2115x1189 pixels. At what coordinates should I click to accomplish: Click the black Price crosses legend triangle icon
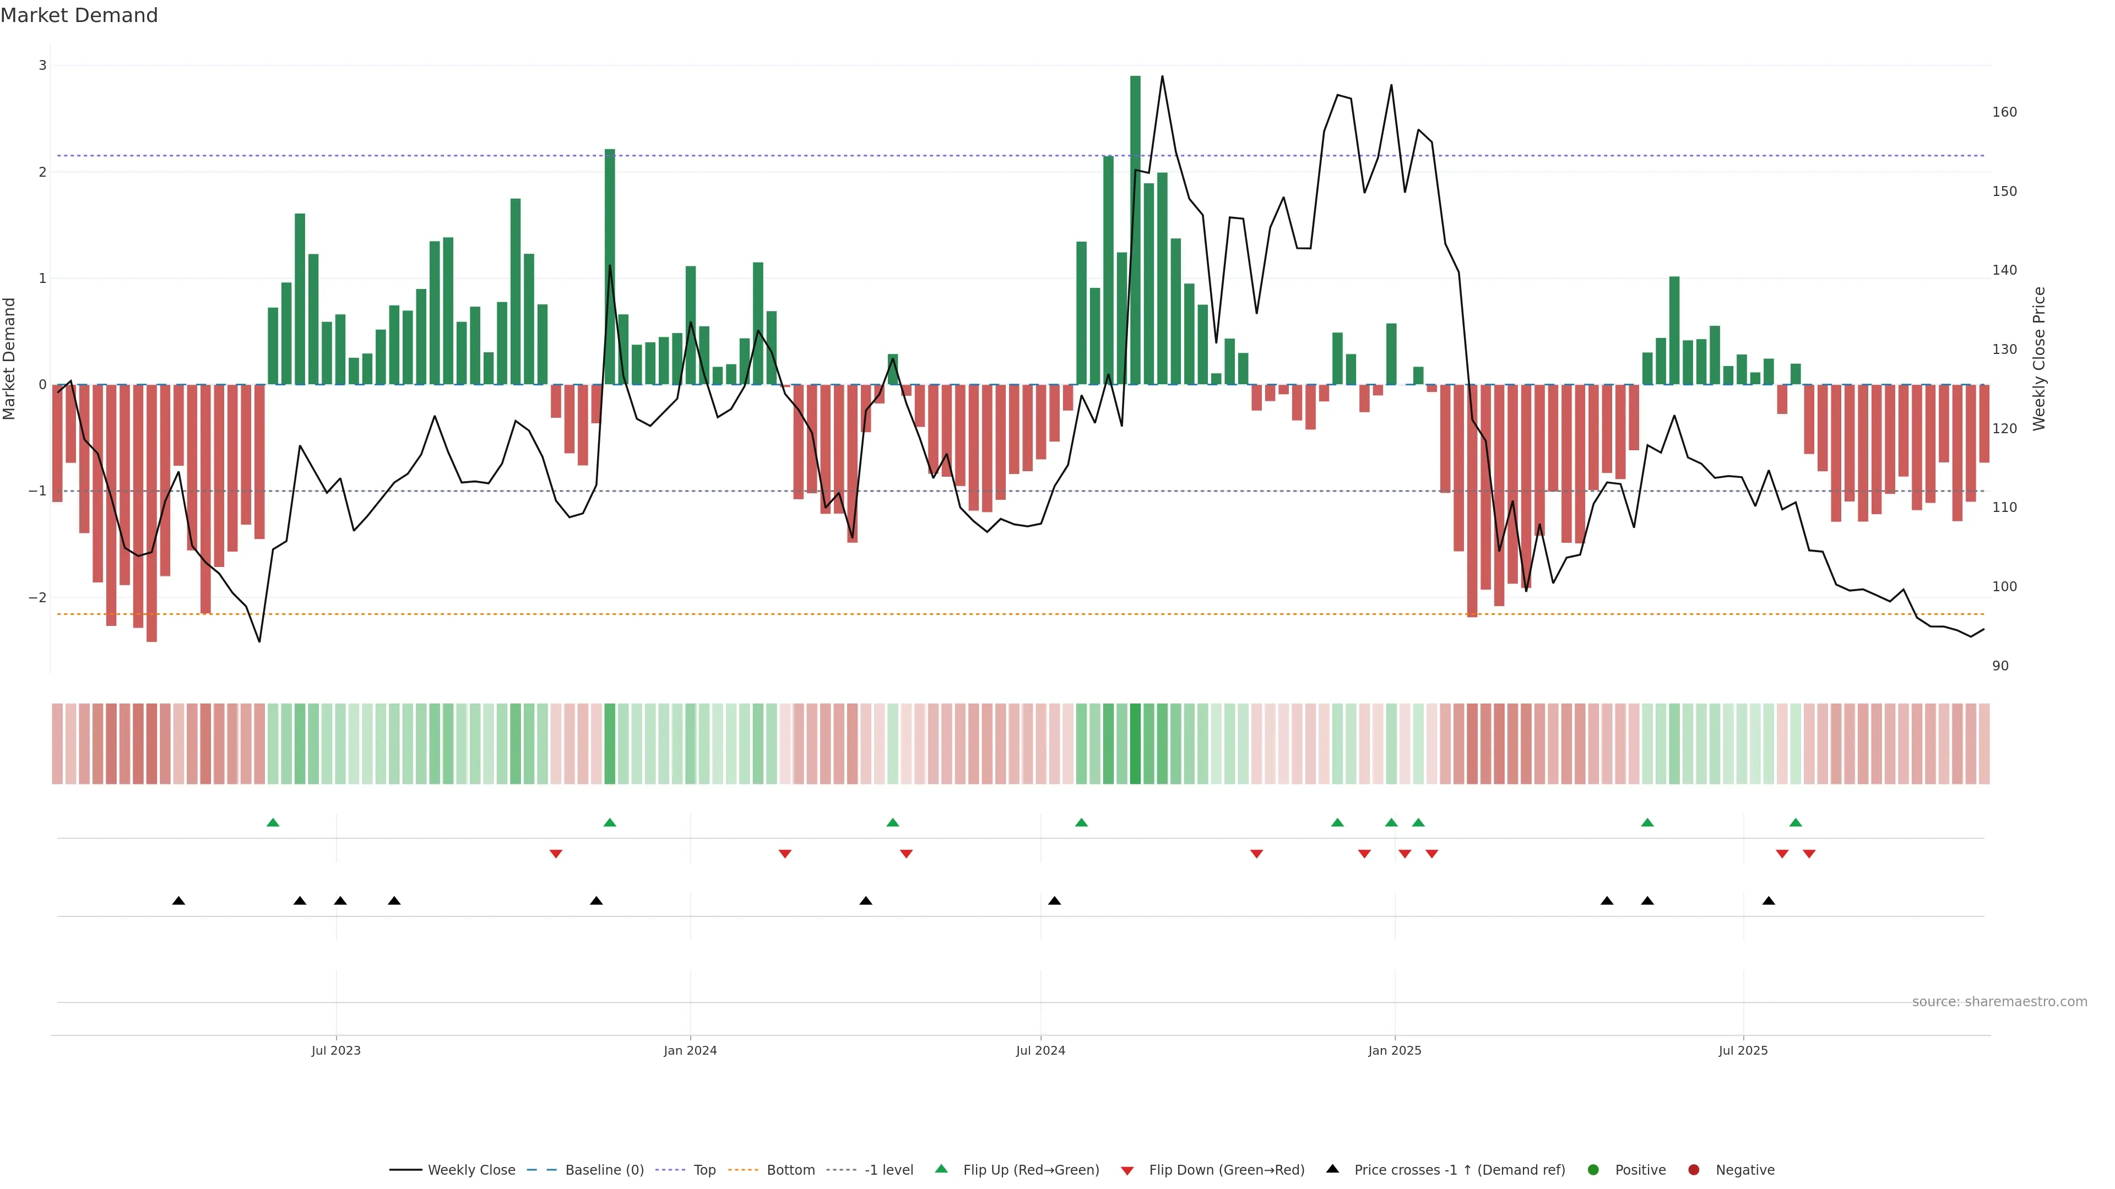tap(1332, 1169)
